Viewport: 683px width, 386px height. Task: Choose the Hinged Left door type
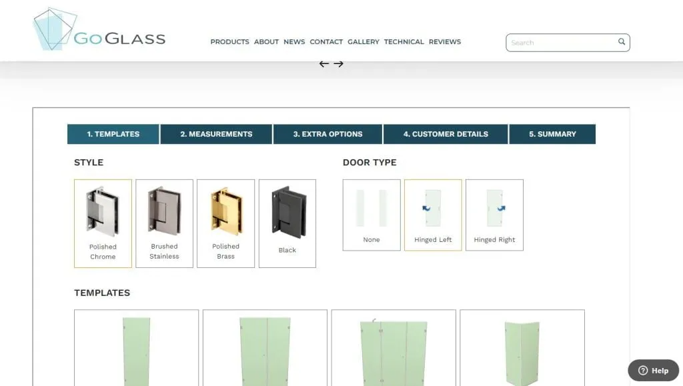pyautogui.click(x=433, y=215)
